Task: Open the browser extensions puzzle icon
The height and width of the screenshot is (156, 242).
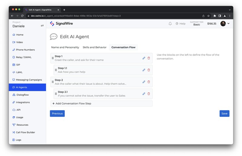Action: (215, 16)
